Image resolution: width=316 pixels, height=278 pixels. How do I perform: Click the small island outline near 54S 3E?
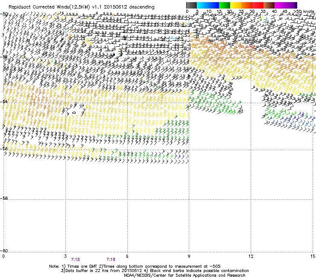(x=74, y=112)
